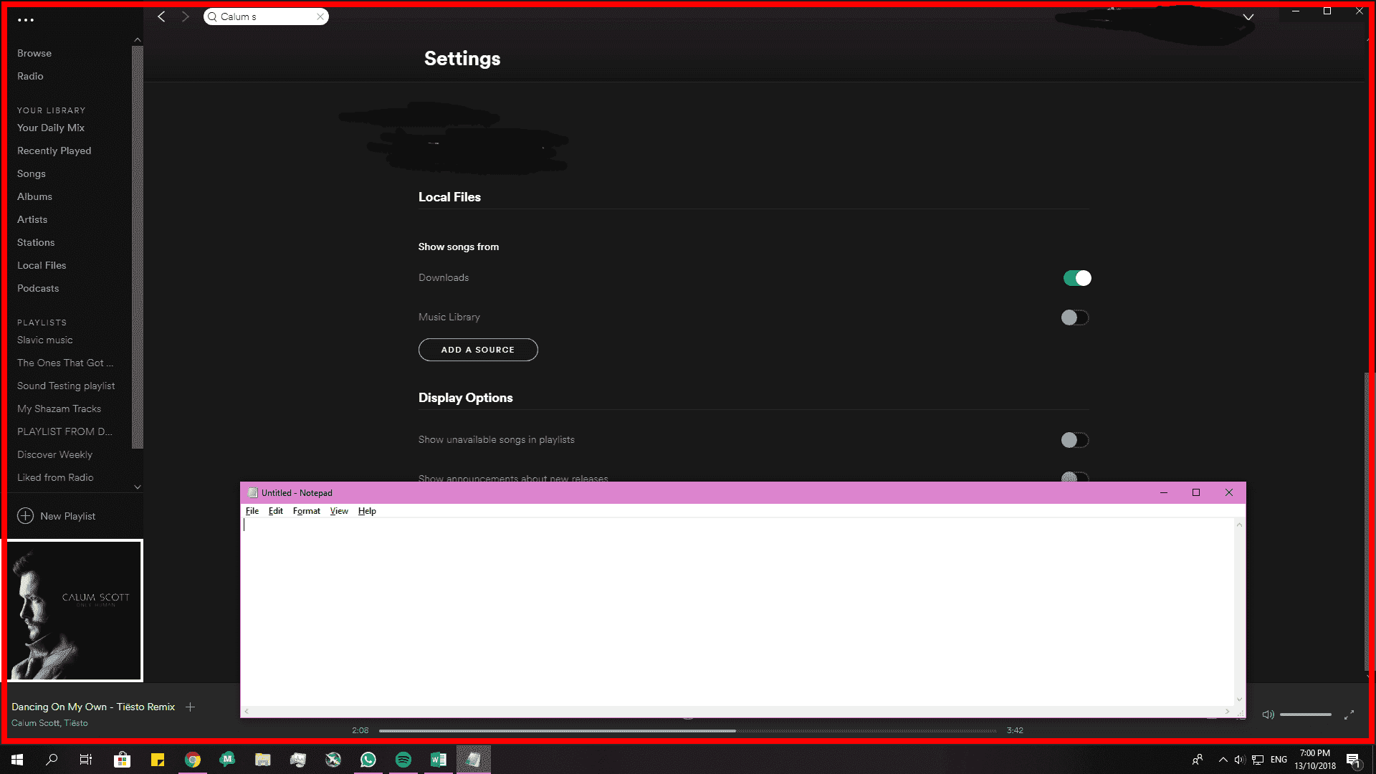Enter Spotify full screen mode
This screenshot has height=774, width=1376.
[x=1349, y=715]
